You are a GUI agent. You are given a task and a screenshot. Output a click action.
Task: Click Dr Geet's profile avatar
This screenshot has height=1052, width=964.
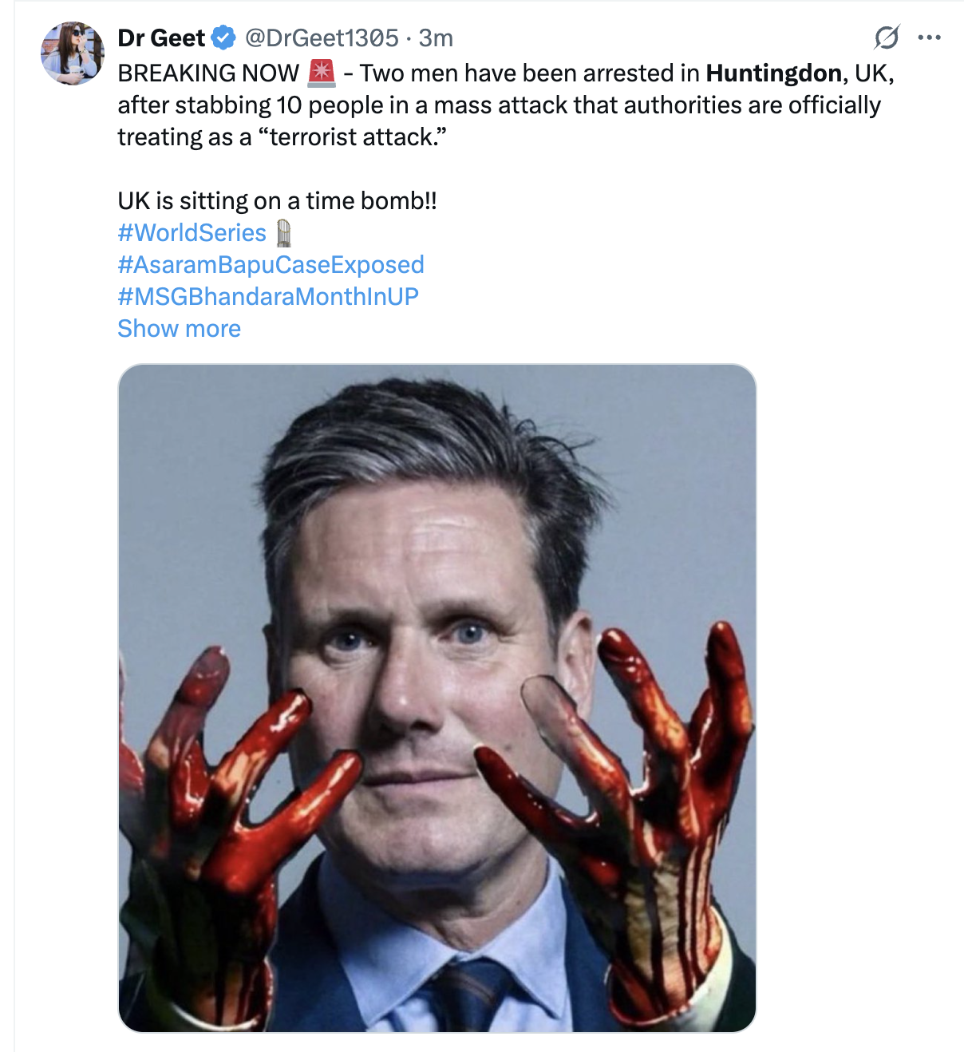point(72,53)
